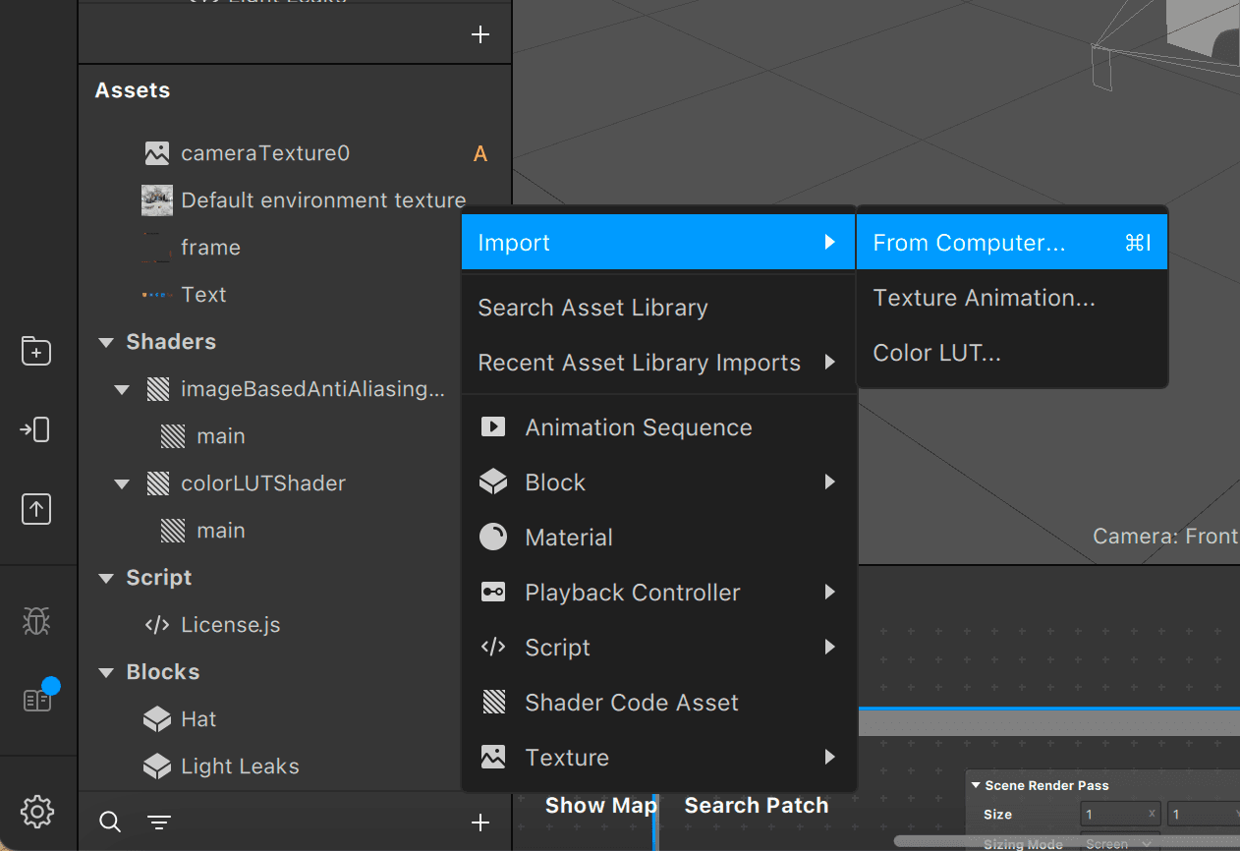Screen dimensions: 1240x851
Task: Choose Search Asset Library from the menu
Action: [x=592, y=307]
